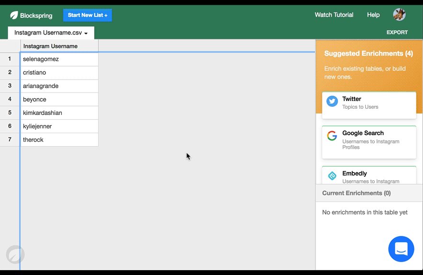
Task: Expand the Instagram Username.csv dropdown arrow
Action: click(x=86, y=33)
